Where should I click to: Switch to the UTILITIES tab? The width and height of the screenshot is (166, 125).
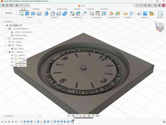coord(104,9)
